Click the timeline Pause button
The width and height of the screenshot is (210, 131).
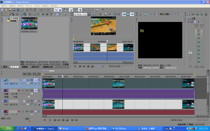click(63, 120)
